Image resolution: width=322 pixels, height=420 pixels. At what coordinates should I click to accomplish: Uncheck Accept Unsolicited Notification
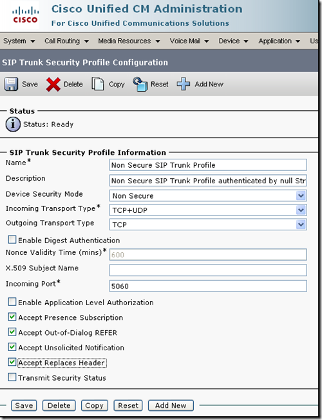(x=12, y=347)
